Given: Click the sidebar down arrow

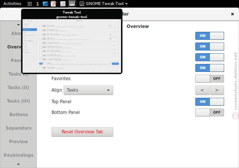Looking at the screenshot, I should [19, 164].
